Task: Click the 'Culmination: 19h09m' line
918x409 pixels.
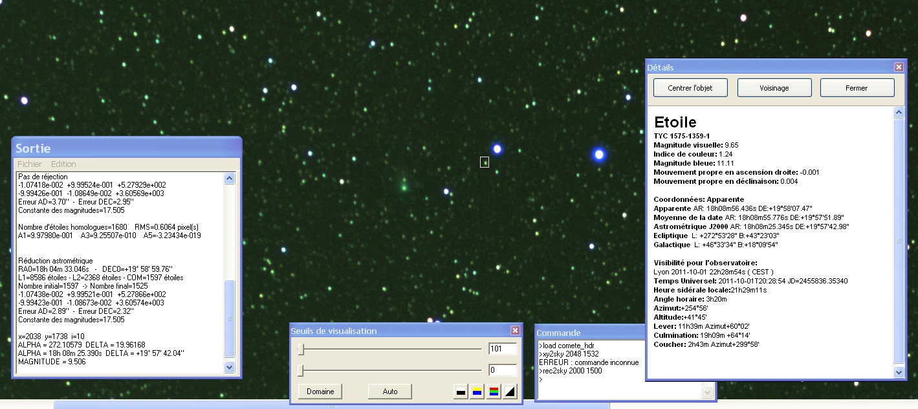Action: pos(702,335)
